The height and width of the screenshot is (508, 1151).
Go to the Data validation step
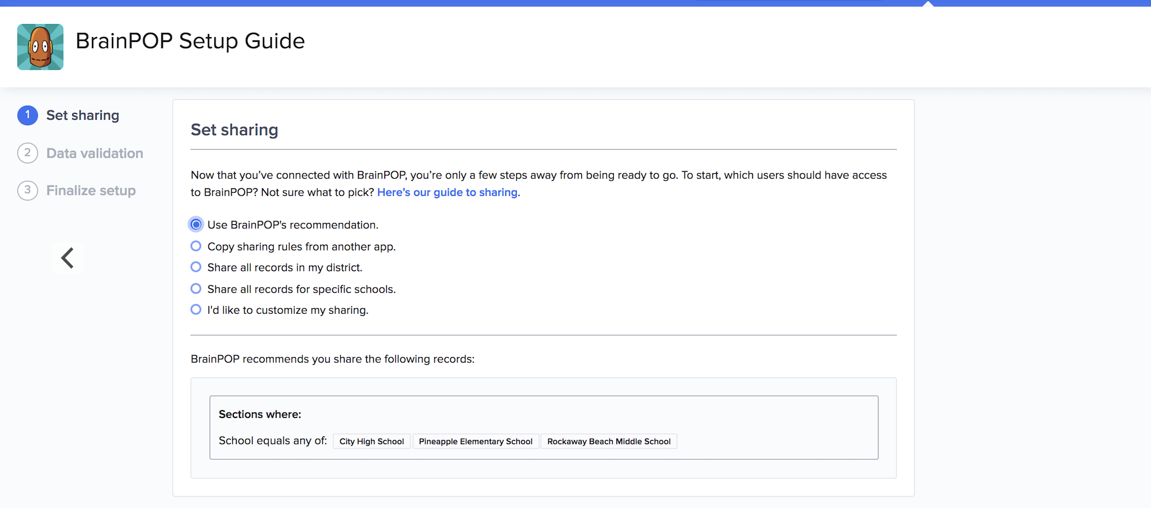[94, 153]
